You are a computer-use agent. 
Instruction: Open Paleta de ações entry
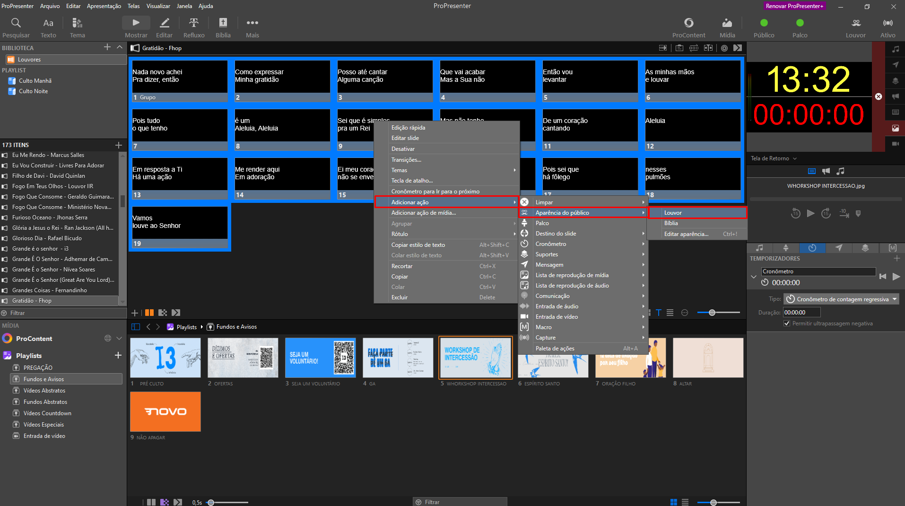tap(583, 349)
